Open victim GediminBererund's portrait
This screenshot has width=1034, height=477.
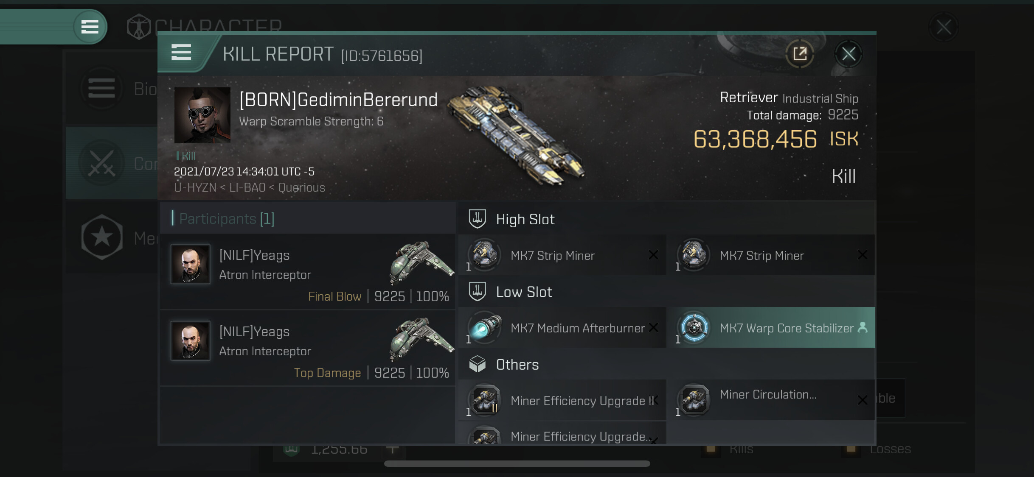(x=202, y=115)
